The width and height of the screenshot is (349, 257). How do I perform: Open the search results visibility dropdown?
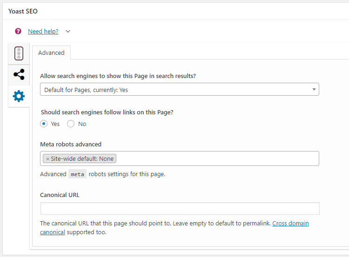(180, 89)
